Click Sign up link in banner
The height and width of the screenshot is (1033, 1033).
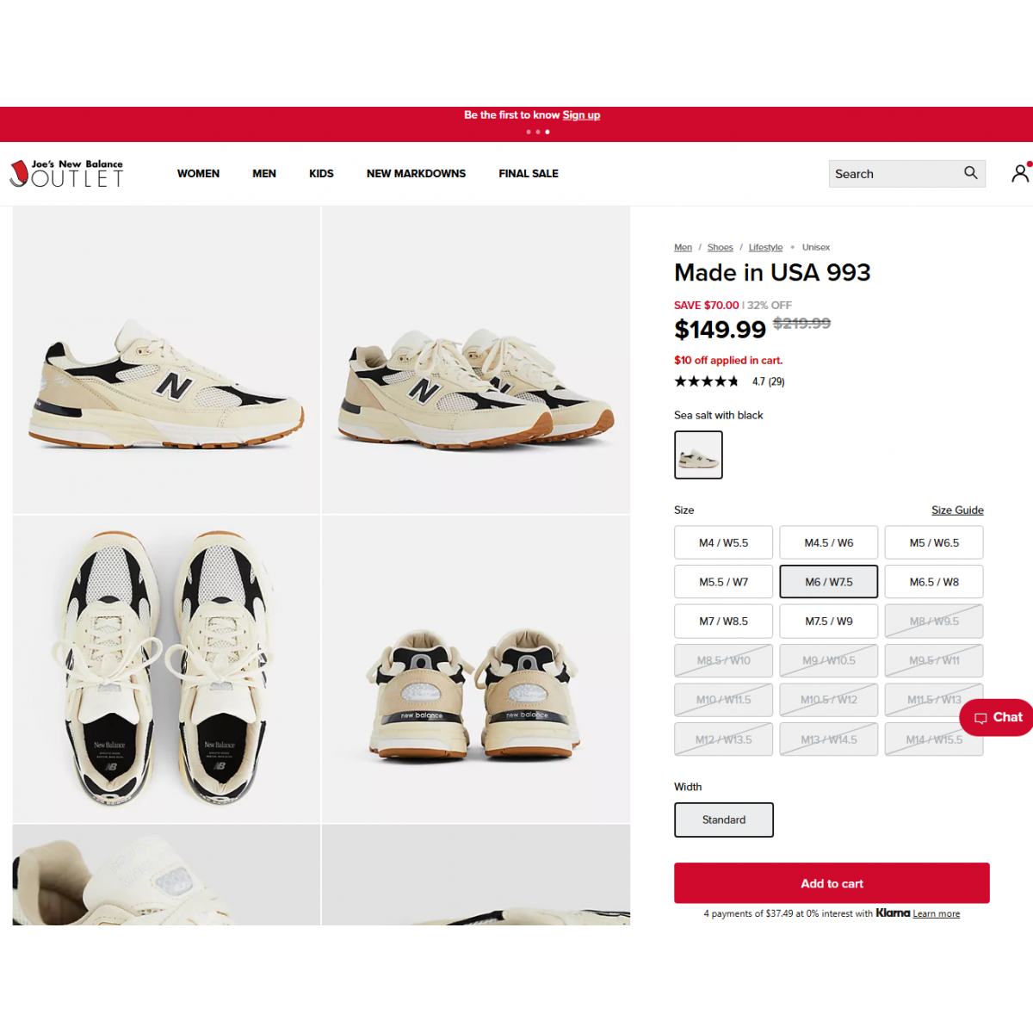(x=581, y=114)
